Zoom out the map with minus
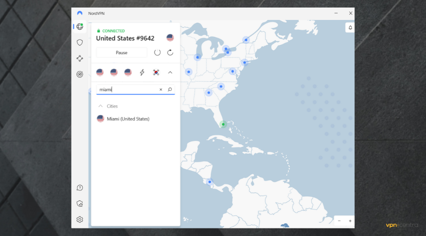The height and width of the screenshot is (236, 426). (x=339, y=221)
